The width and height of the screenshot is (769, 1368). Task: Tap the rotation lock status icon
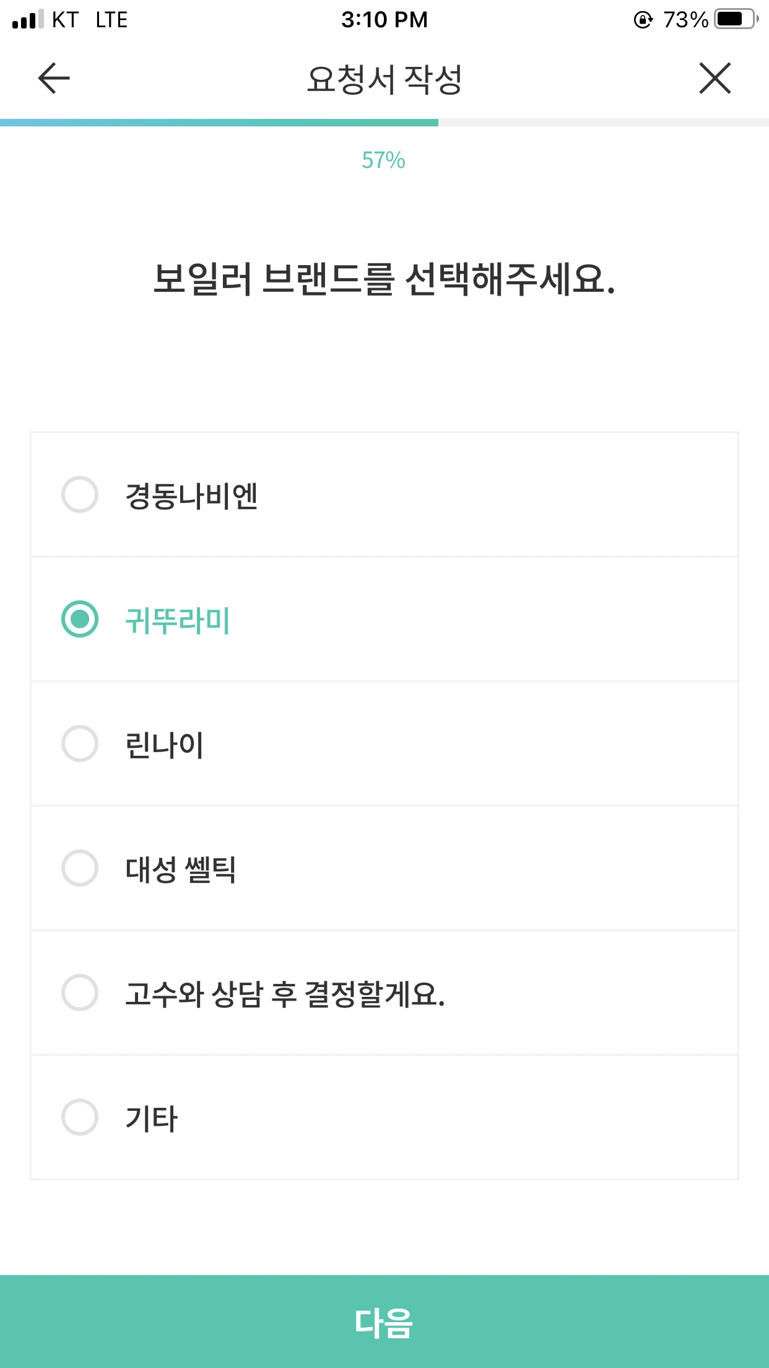[643, 20]
